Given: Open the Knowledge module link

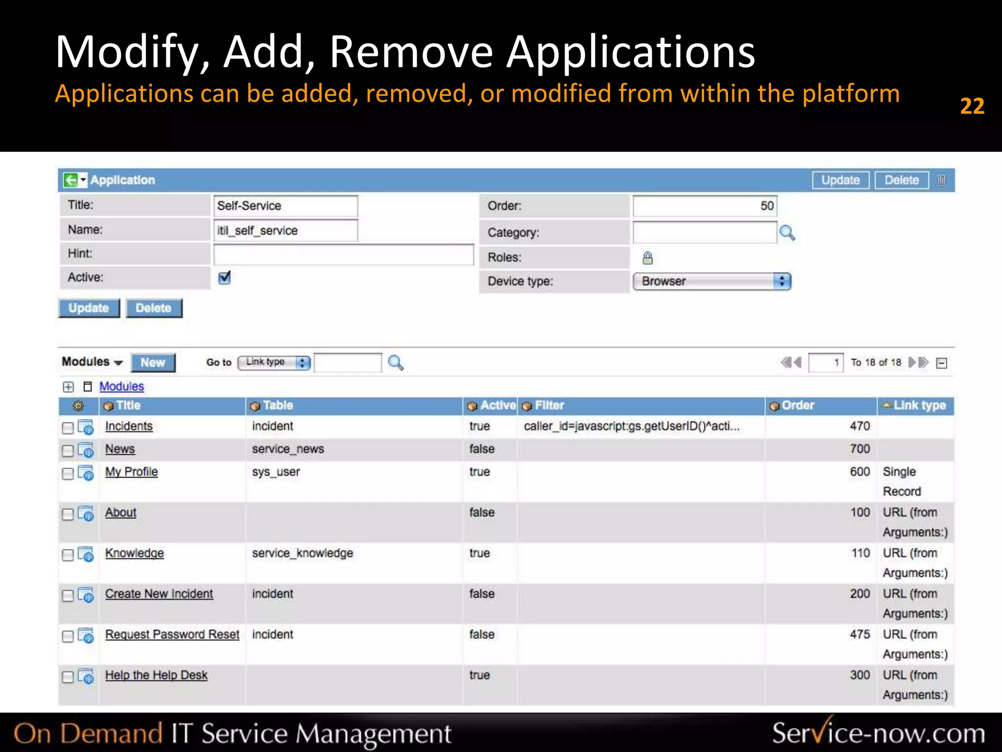Looking at the screenshot, I should pos(135,553).
